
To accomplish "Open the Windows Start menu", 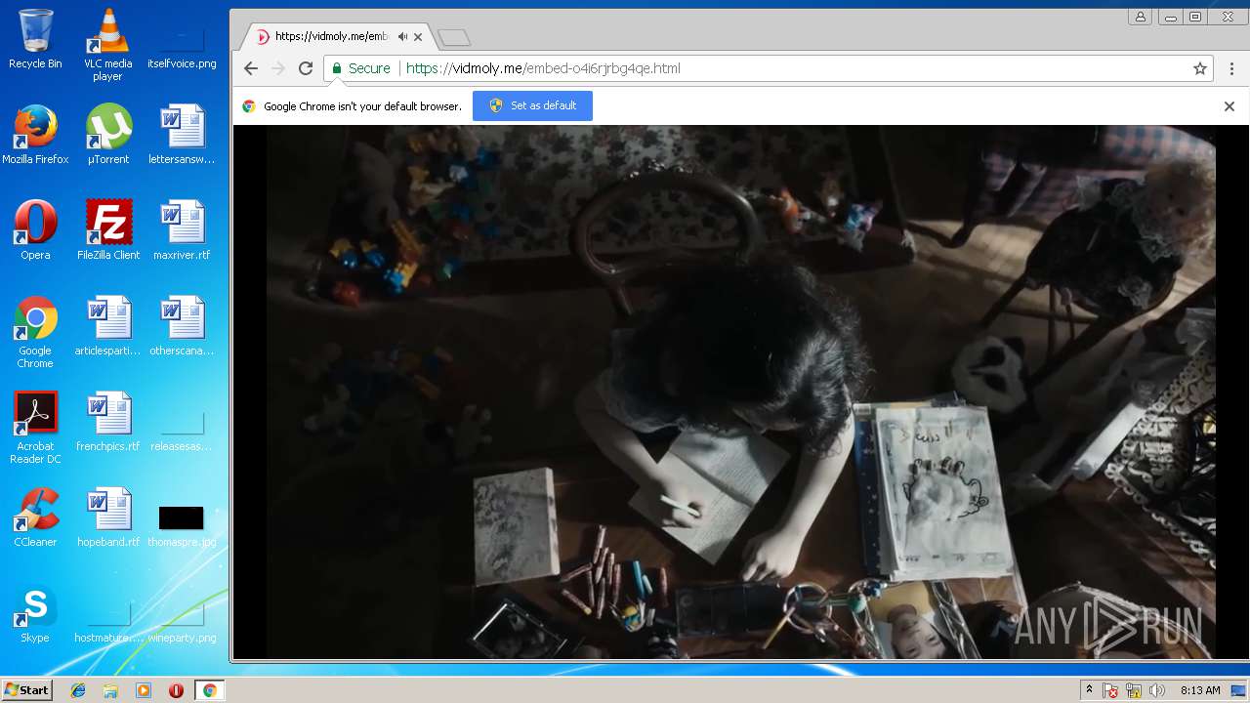I will (26, 690).
